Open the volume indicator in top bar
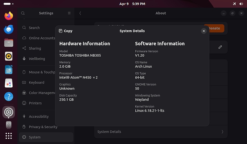The image size is (247, 144). click(241, 4)
